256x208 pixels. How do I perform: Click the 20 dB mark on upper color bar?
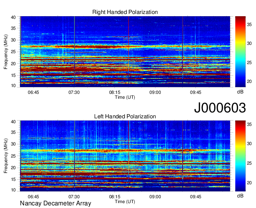point(249,81)
